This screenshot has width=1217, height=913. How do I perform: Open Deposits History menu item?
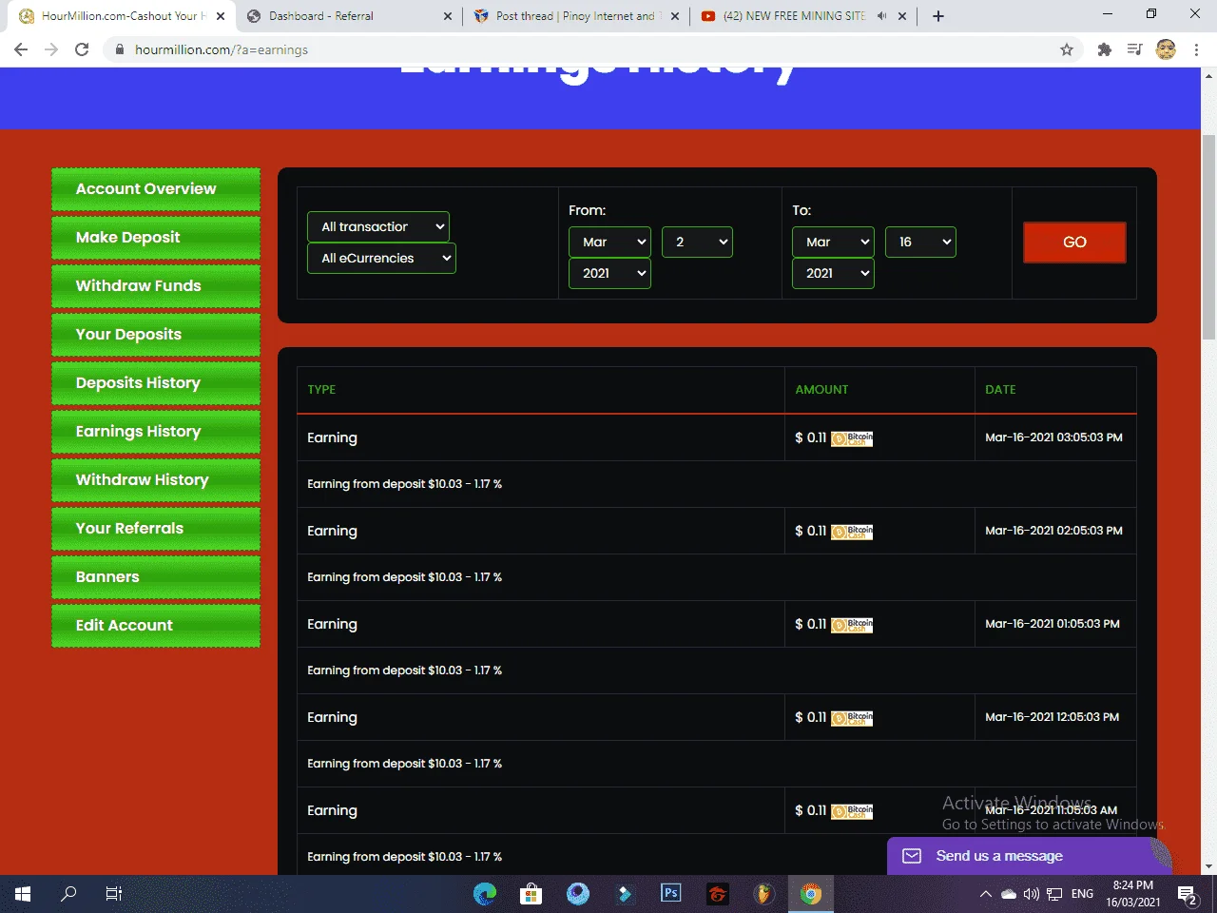coord(156,383)
